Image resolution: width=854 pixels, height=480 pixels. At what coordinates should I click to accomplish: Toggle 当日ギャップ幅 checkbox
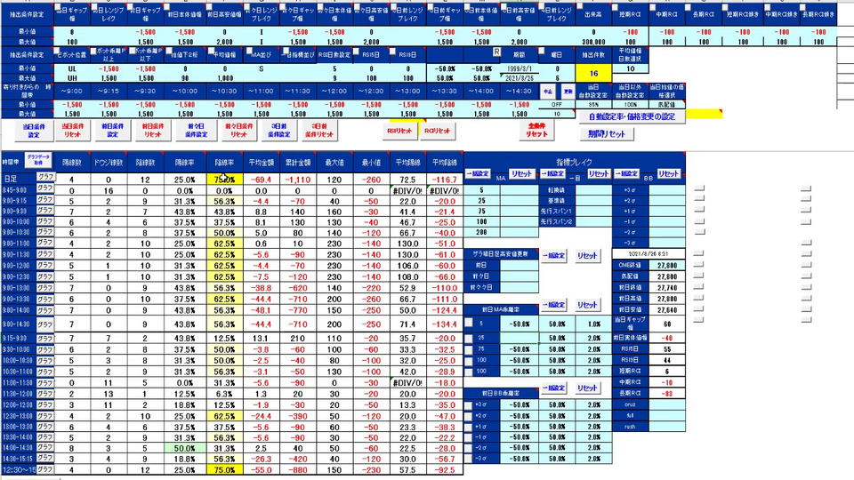pos(59,8)
